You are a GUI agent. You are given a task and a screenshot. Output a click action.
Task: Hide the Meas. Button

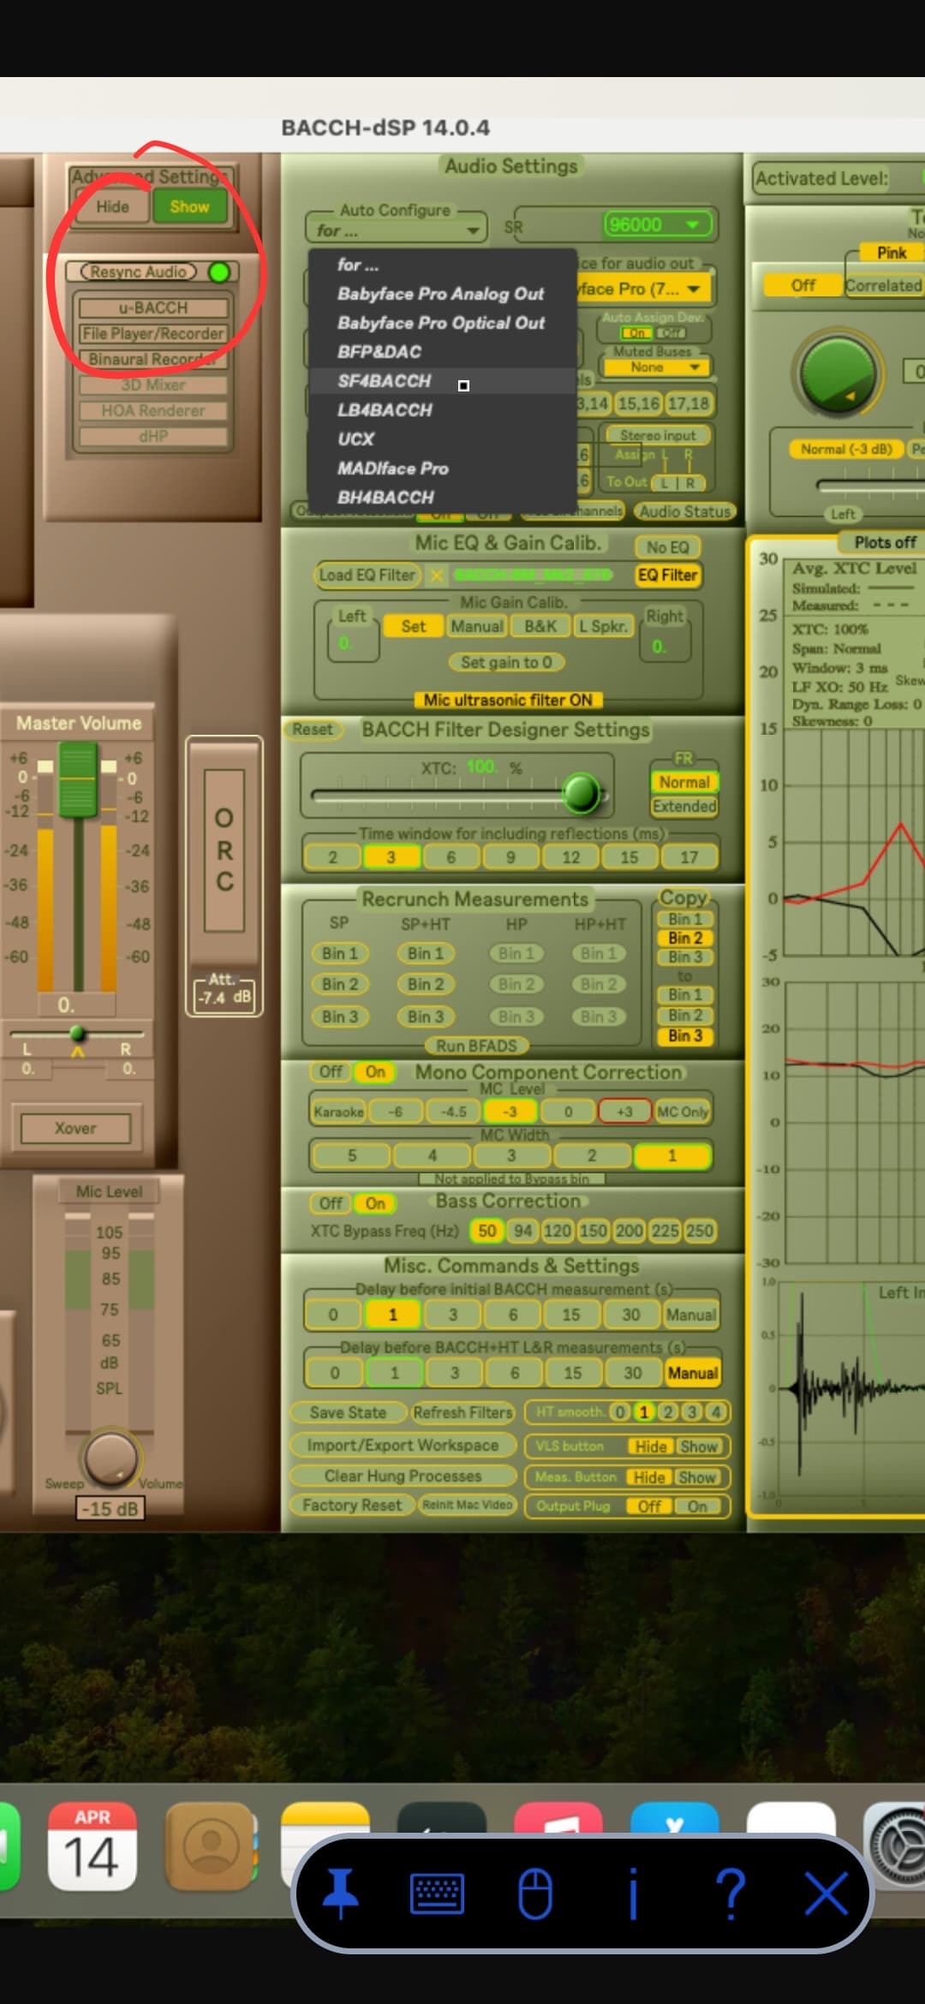649,1477
